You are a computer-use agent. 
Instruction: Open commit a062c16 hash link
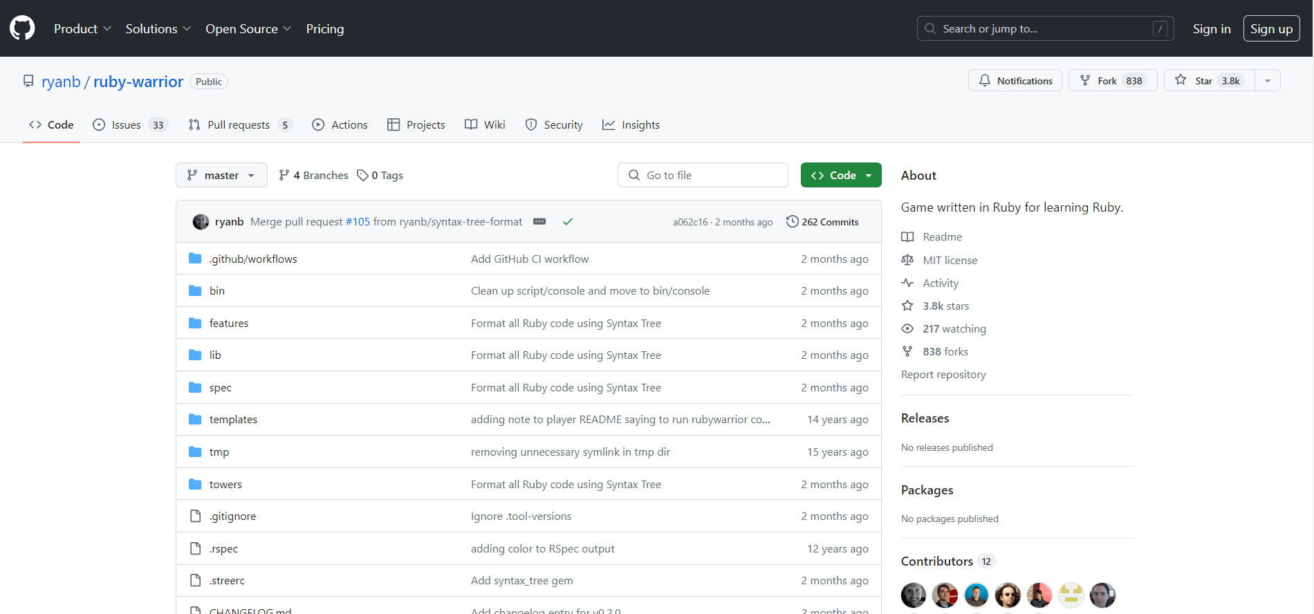coord(690,222)
